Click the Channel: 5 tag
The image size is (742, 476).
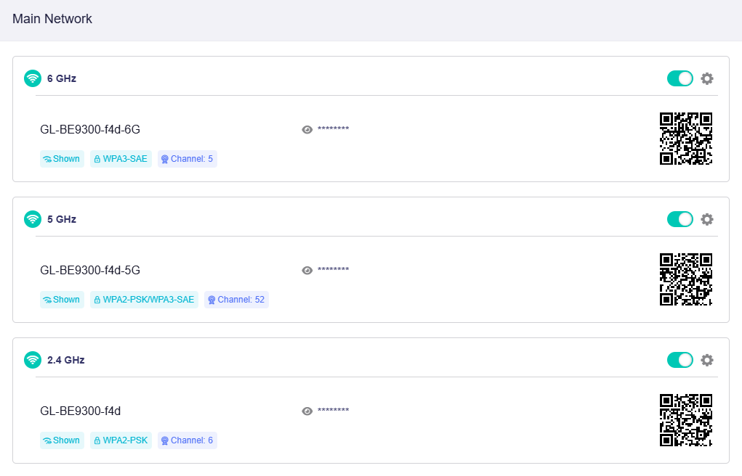[x=187, y=159]
